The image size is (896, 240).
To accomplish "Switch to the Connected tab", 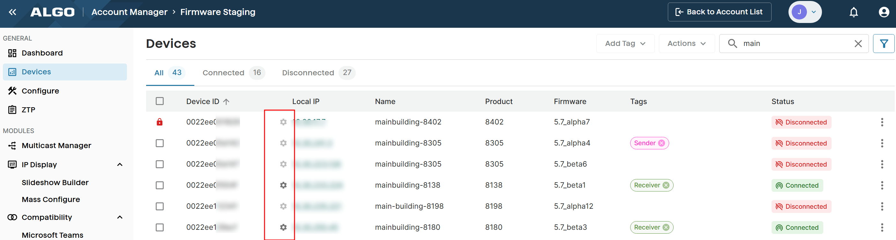I will 233,73.
